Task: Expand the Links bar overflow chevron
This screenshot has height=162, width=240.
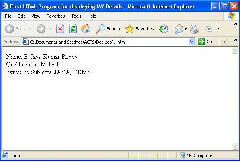Action: tap(236, 40)
